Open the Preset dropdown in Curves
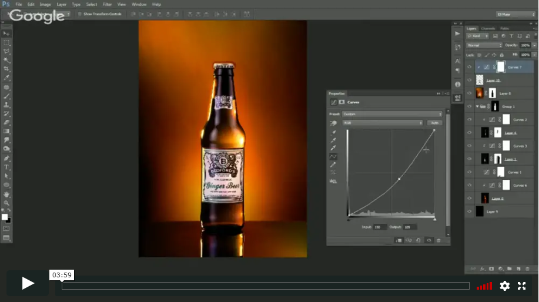The image size is (539, 302). [392, 114]
